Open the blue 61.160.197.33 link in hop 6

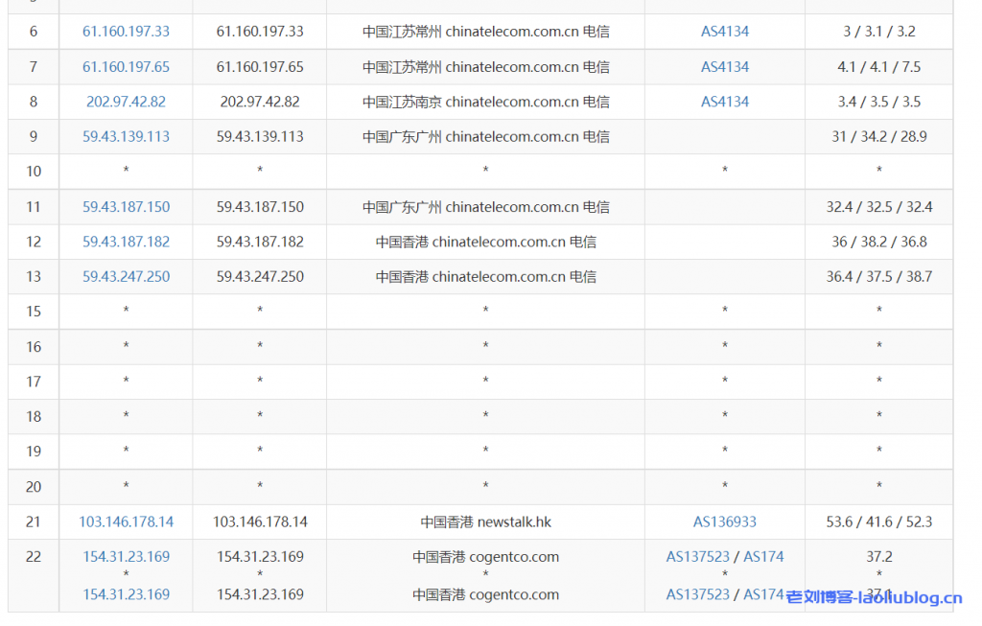pyautogui.click(x=126, y=32)
